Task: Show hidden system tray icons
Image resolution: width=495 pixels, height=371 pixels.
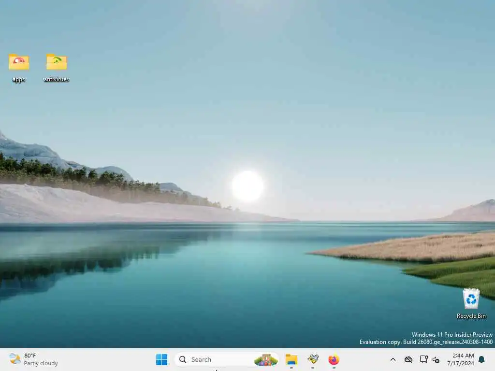Action: click(x=393, y=359)
